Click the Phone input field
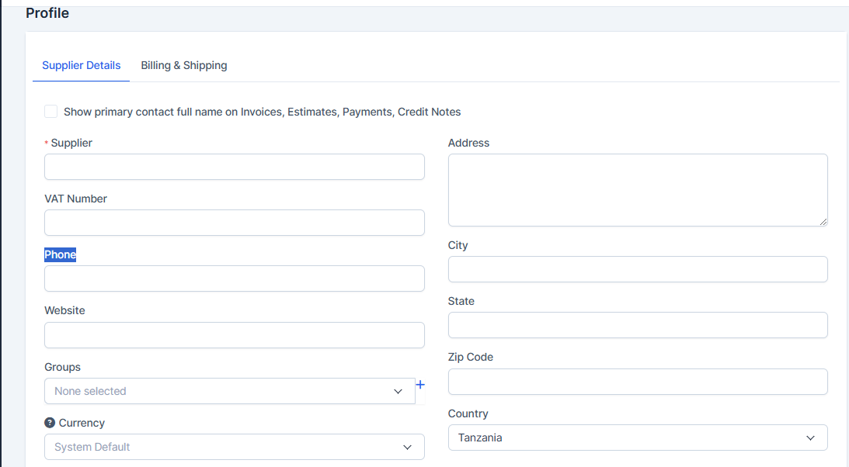Image resolution: width=849 pixels, height=467 pixels. 234,278
